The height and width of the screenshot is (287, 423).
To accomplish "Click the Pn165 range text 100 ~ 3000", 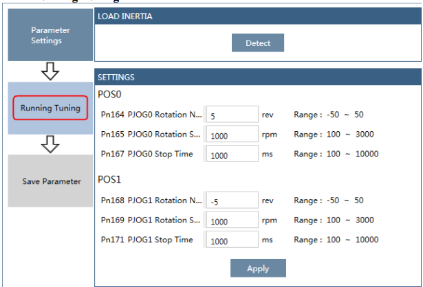I will pyautogui.click(x=350, y=134).
